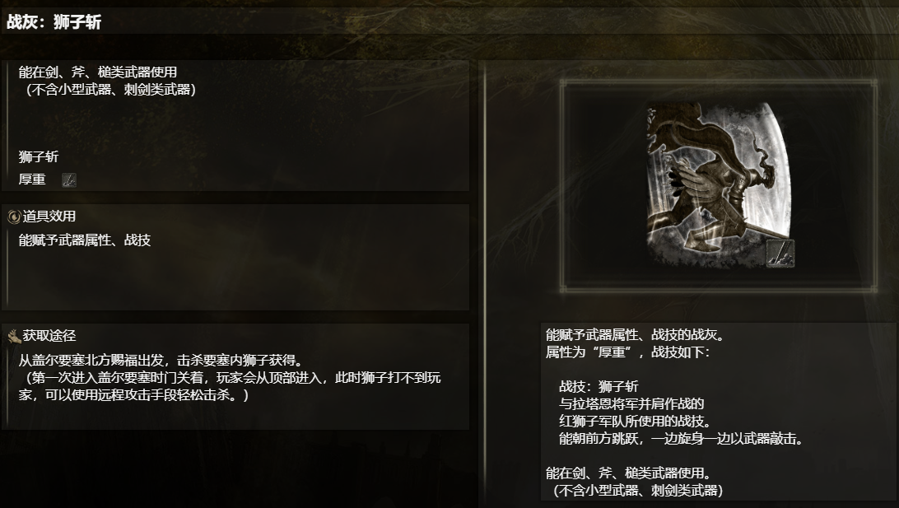The width and height of the screenshot is (899, 508).
Task: Select the 战灰：狮子斩 title header
Action: (54, 22)
